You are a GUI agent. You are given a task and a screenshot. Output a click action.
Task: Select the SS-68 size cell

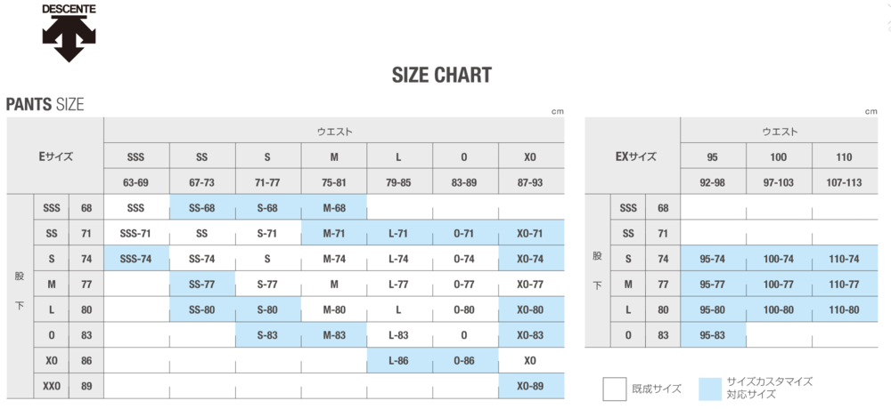[202, 207]
